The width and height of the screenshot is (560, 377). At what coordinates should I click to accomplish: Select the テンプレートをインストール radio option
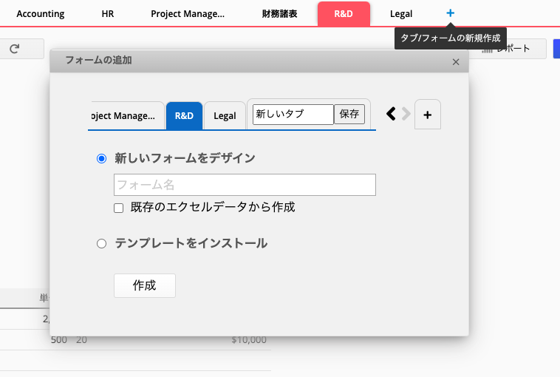tap(102, 243)
